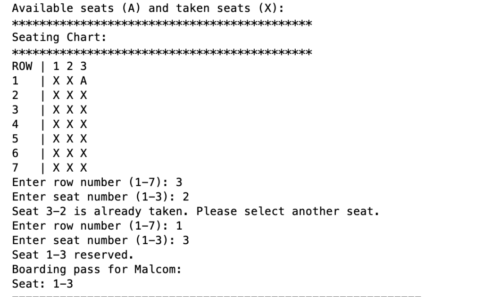Viewport: 483px width, 297px height.
Task: Click the 'Enter seat number (1-3): 3' line
Action: [100, 241]
